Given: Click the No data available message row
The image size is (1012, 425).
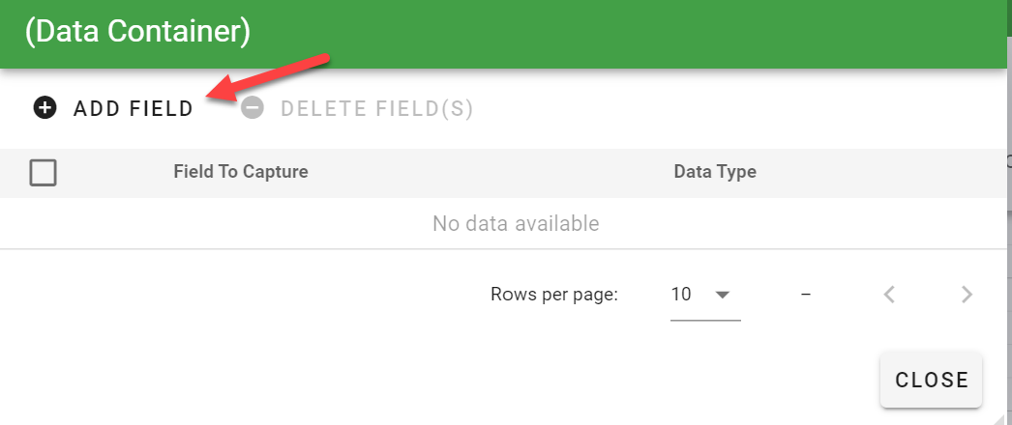Looking at the screenshot, I should pyautogui.click(x=516, y=224).
